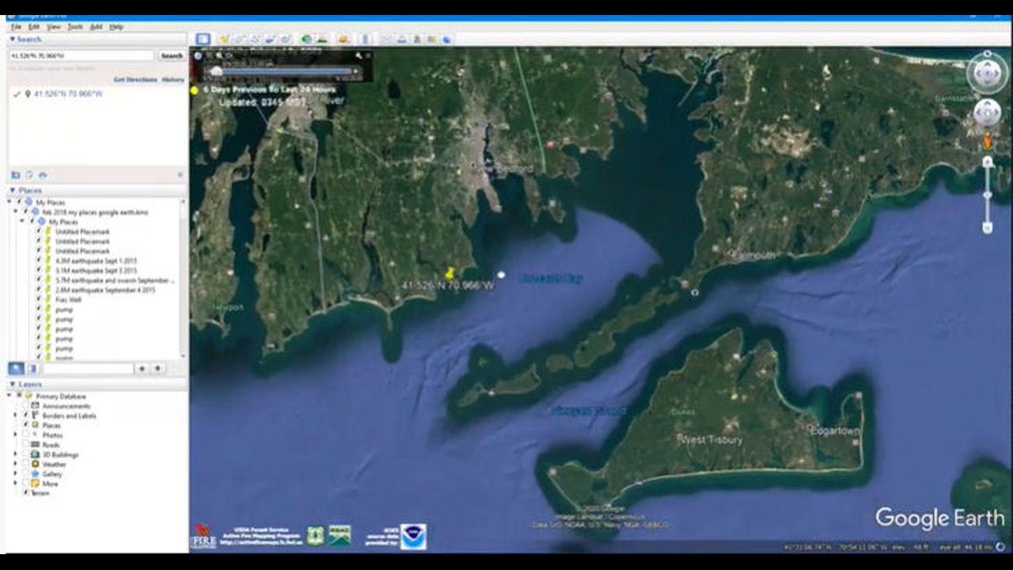
Task: Toggle the sidebar with the toolbar button
Action: [x=203, y=39]
